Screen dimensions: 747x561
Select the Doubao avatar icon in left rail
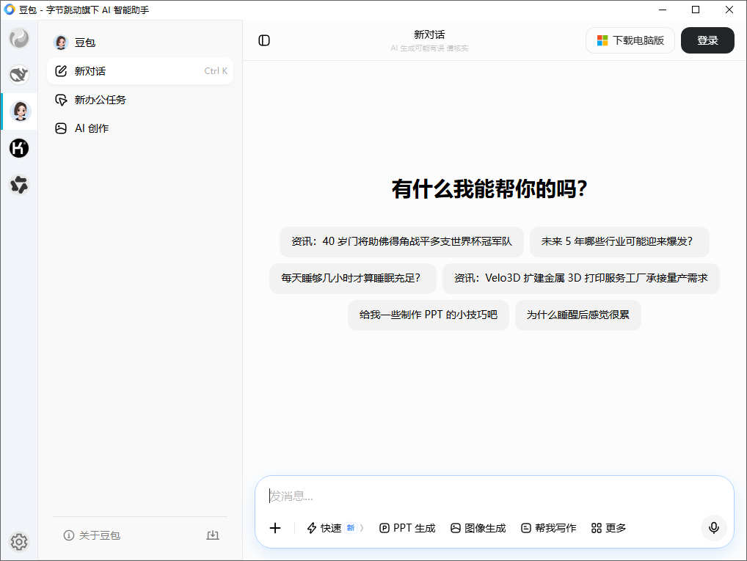pos(20,111)
